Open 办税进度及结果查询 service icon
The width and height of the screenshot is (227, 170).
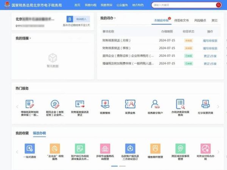pyautogui.click(x=180, y=104)
